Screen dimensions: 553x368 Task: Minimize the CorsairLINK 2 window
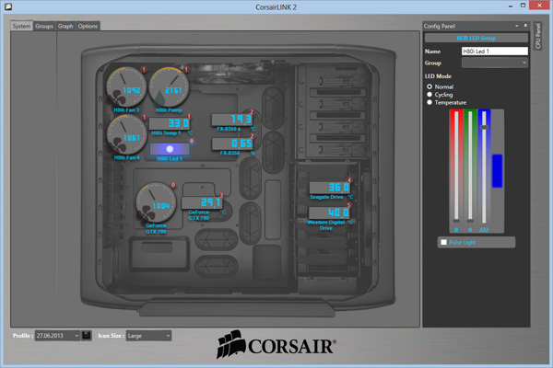pos(511,6)
